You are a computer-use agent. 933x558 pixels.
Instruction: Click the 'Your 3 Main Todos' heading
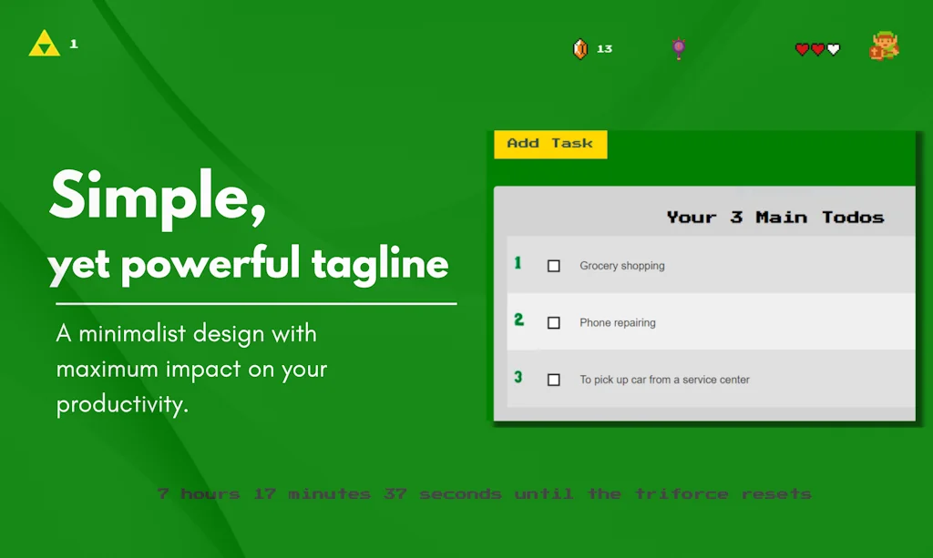click(x=775, y=218)
